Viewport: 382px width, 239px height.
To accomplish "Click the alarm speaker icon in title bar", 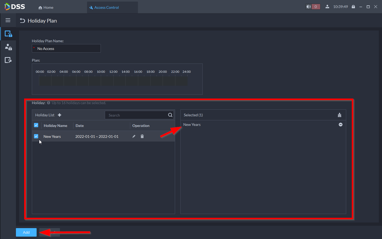I will tap(309, 7).
